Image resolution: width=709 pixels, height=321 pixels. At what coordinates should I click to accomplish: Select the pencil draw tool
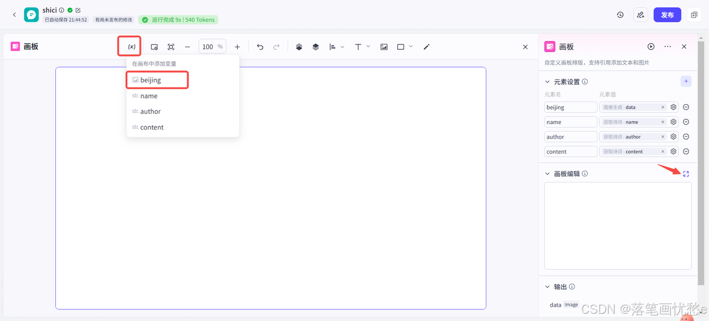[427, 47]
